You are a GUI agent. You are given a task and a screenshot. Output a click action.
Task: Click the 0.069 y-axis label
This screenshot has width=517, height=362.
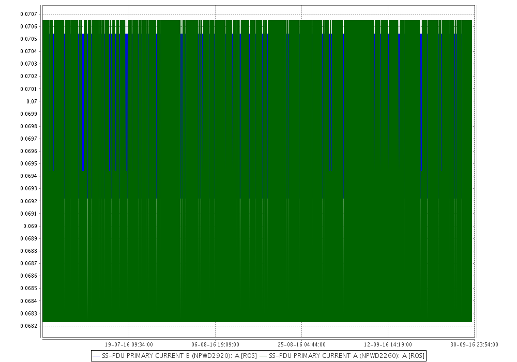tap(31, 226)
